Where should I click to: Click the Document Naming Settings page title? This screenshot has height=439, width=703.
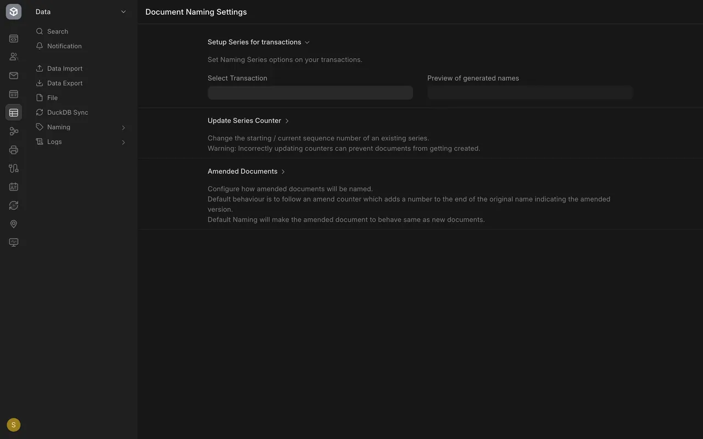[x=196, y=12]
